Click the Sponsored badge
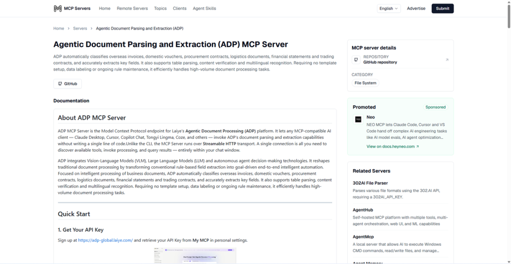Viewport: 511px width, 264px height. pos(435,107)
